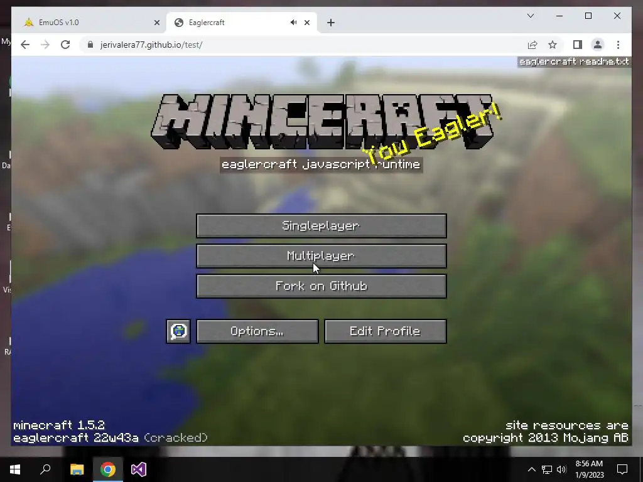Close the Eaglercraft tab
This screenshot has width=643, height=482.
(x=307, y=23)
